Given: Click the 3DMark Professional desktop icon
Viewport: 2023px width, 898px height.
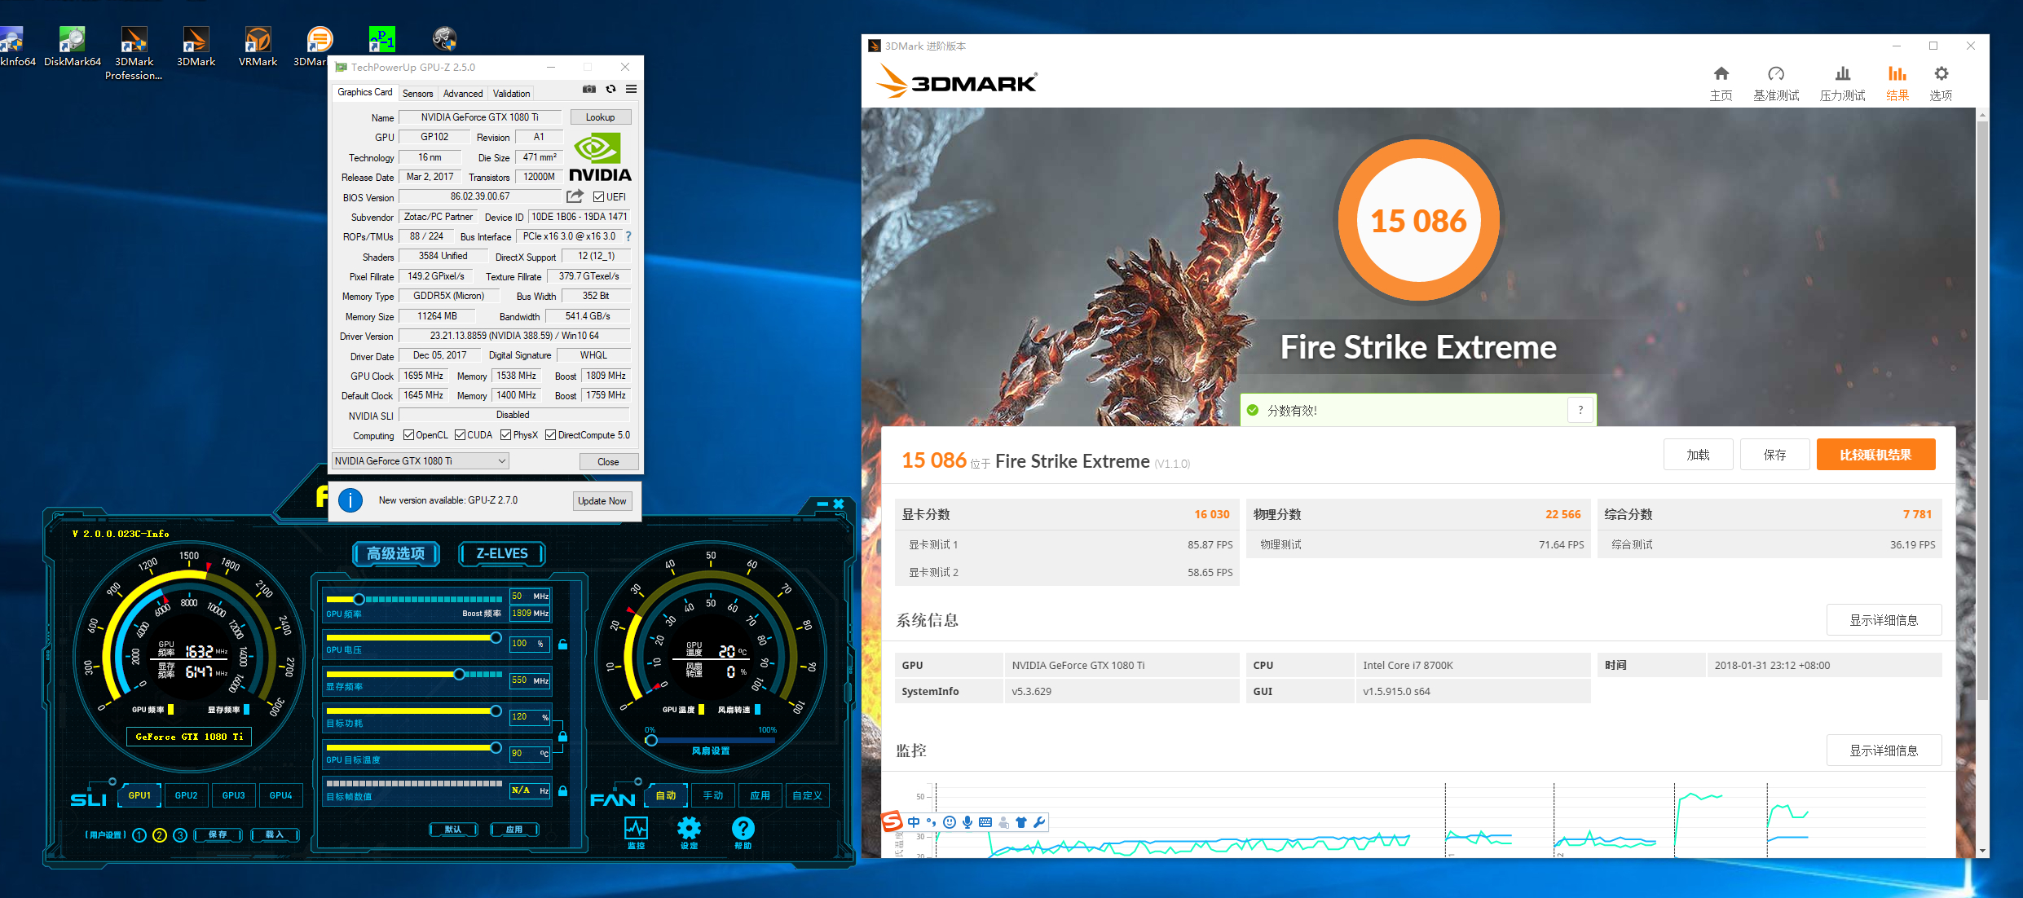Looking at the screenshot, I should click(x=134, y=54).
